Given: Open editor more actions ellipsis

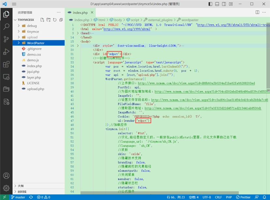Looking at the screenshot, I should (264, 12).
